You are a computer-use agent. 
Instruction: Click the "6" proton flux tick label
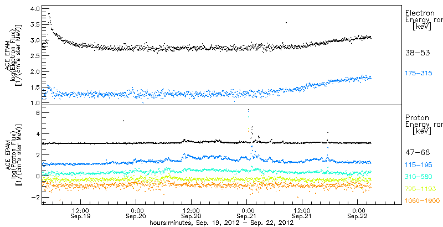click(37, 112)
